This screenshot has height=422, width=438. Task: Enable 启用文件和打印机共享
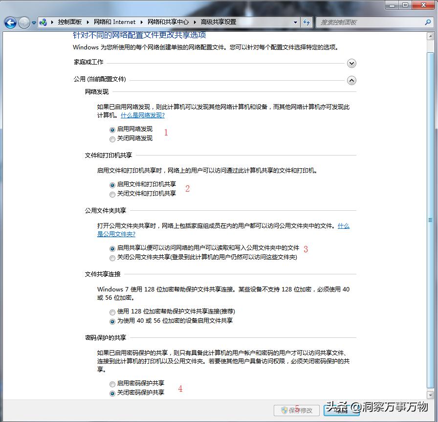coord(112,185)
